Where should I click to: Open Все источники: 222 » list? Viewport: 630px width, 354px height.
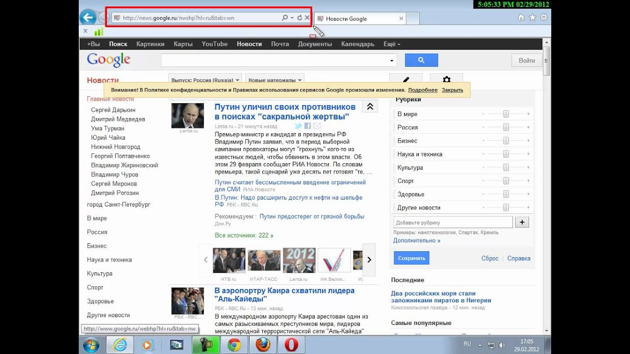(x=244, y=235)
